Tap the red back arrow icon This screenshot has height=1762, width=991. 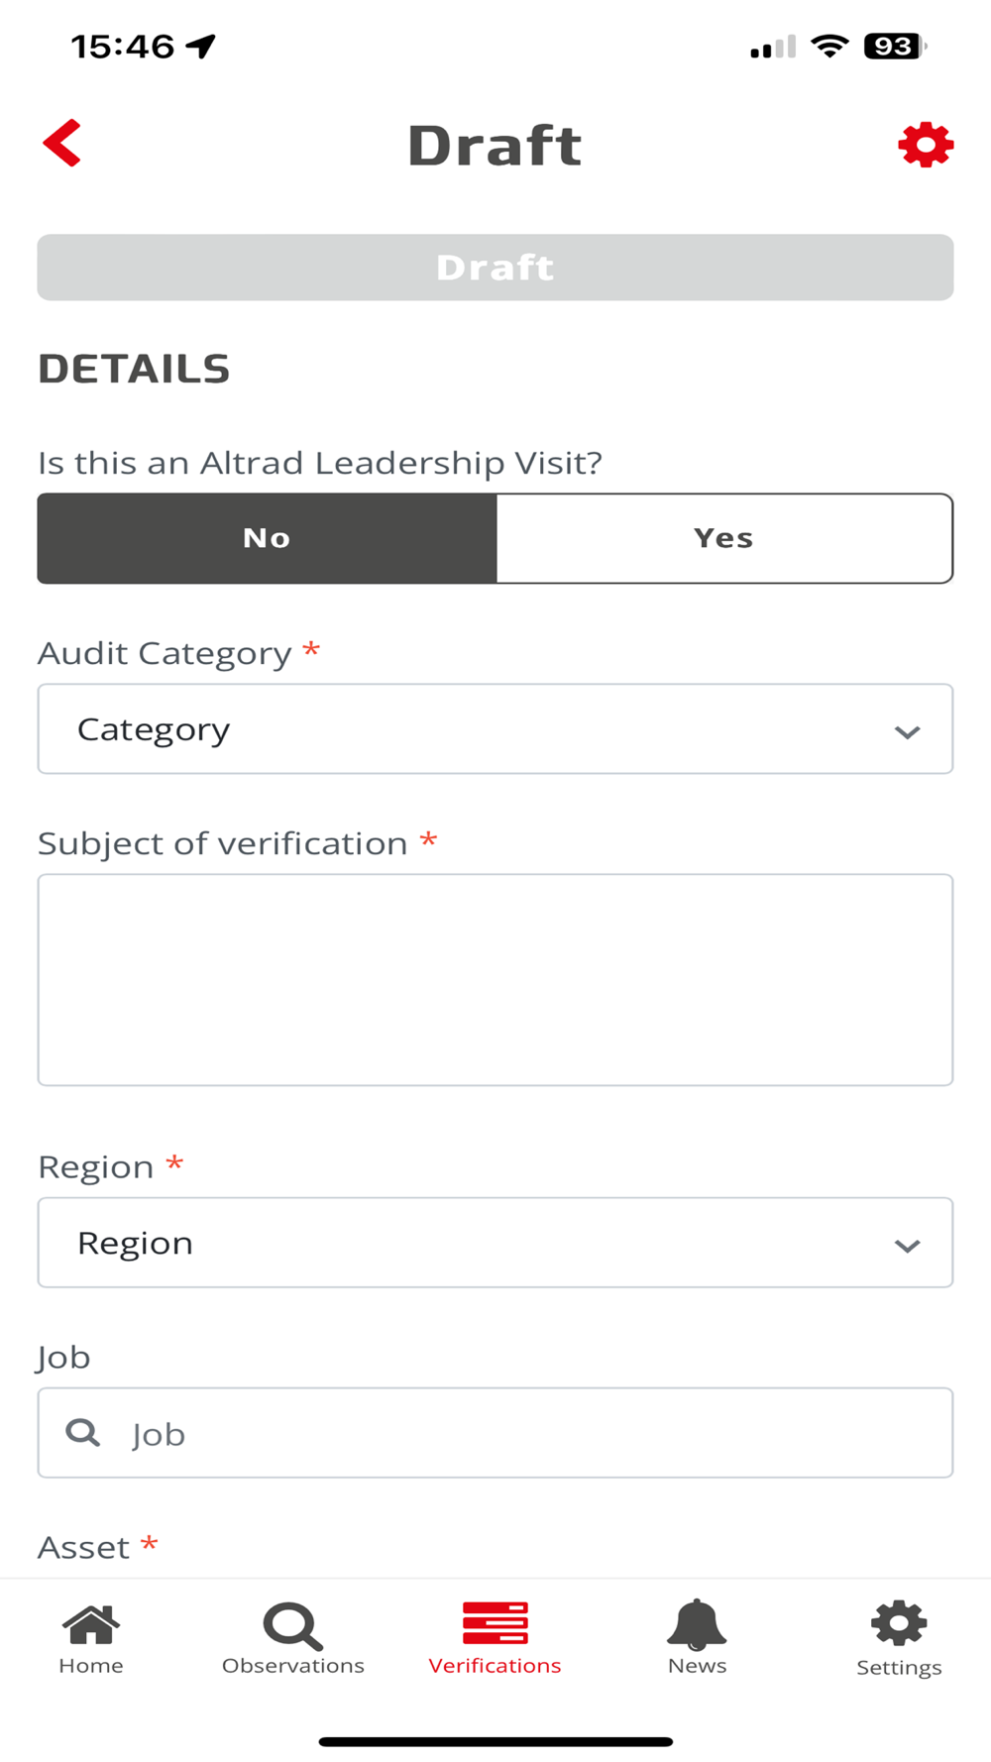(62, 144)
